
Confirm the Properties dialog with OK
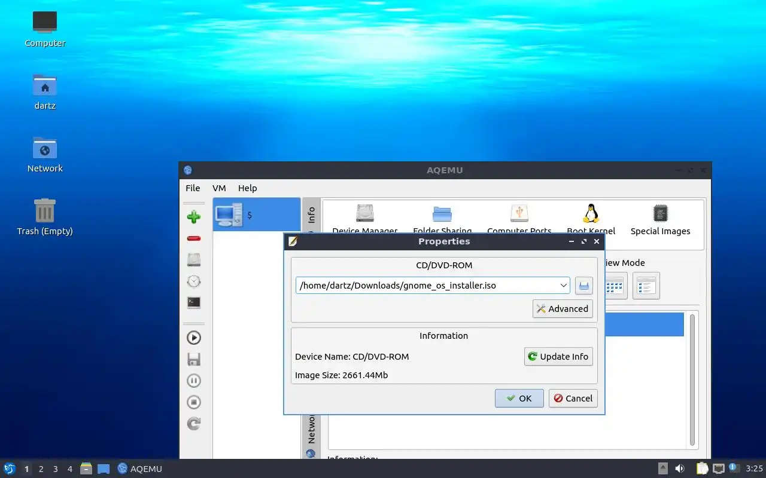coord(519,399)
